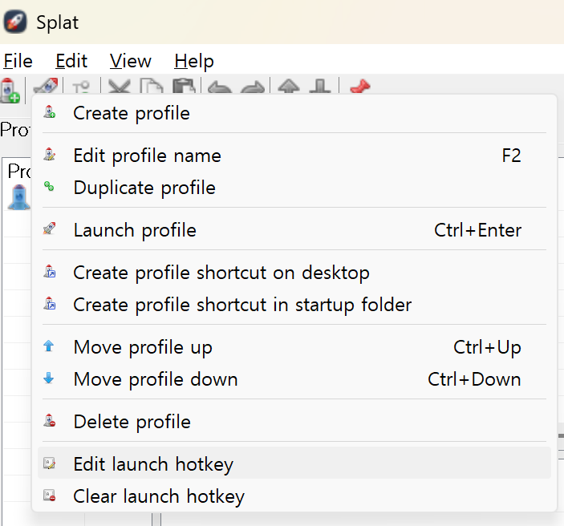
Task: Click the cut scissors toolbar icon
Action: tap(120, 87)
